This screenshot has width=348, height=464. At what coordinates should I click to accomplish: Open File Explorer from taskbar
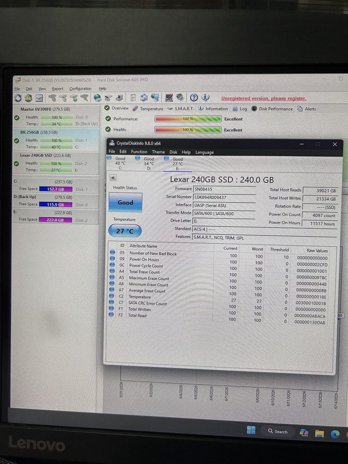[319, 433]
